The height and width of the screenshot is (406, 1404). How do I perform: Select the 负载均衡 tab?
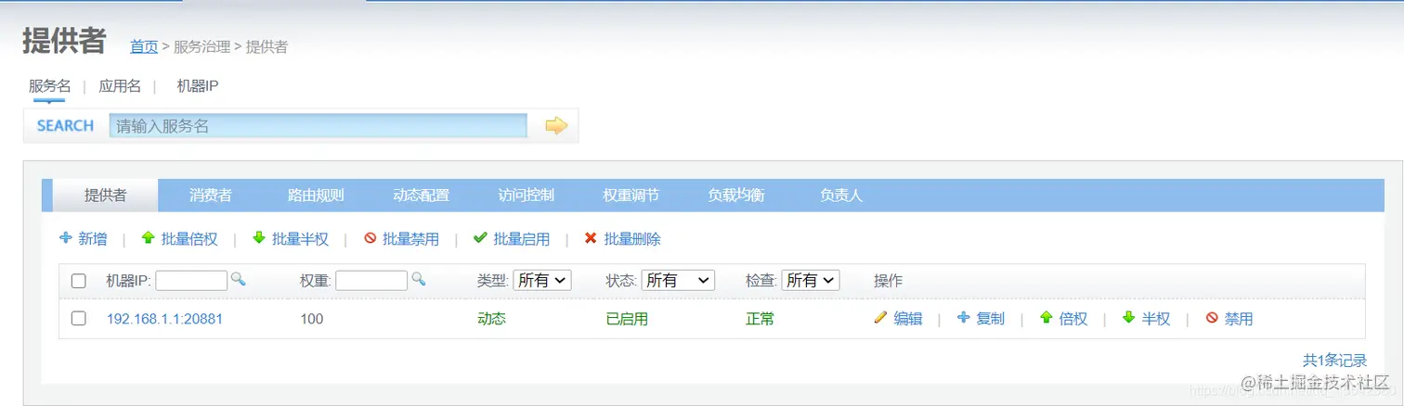tap(735, 196)
